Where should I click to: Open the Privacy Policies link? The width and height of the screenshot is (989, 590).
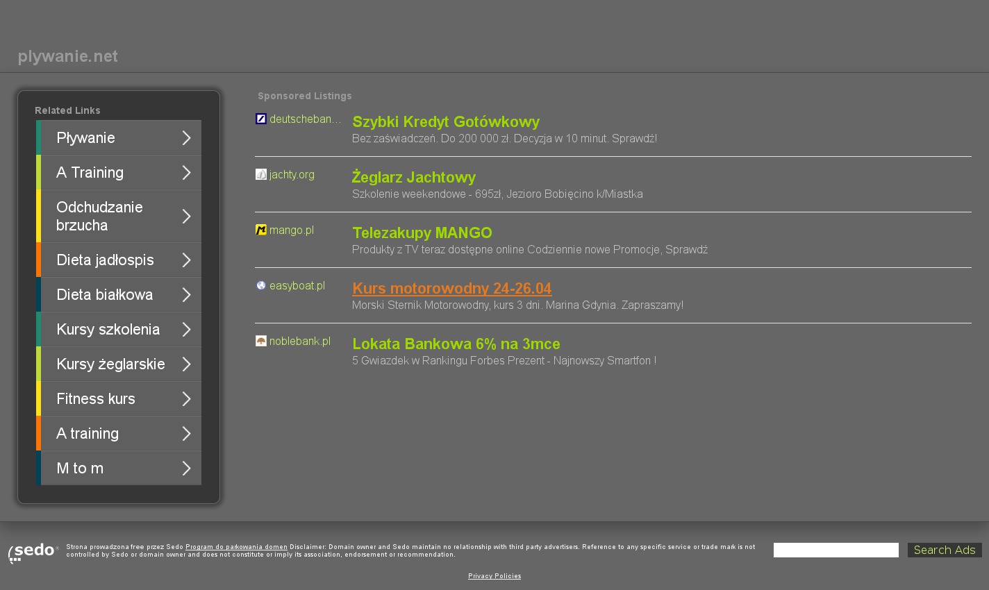point(495,576)
